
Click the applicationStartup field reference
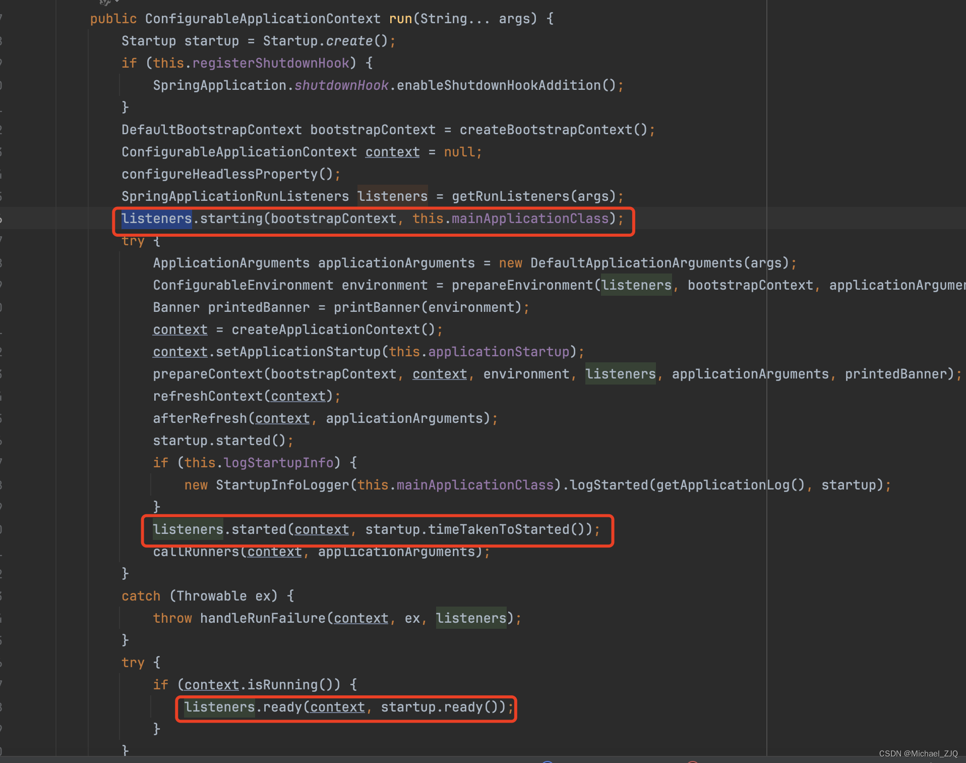(499, 352)
